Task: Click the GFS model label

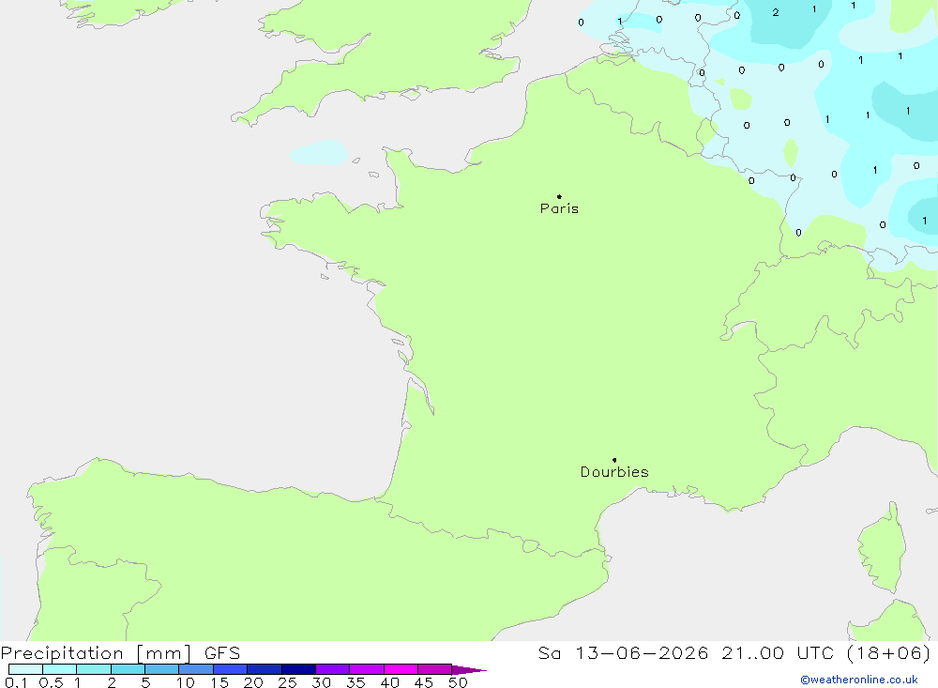Action: tap(222, 653)
